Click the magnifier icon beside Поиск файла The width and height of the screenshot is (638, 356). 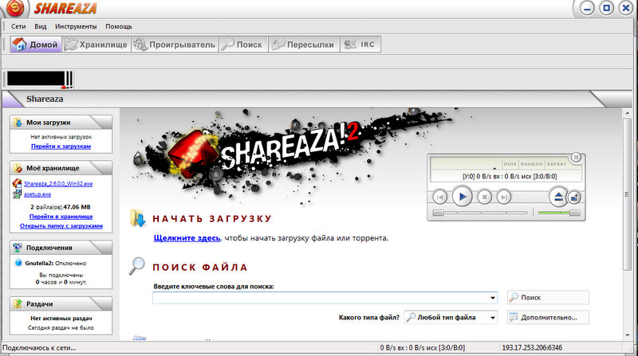point(137,266)
